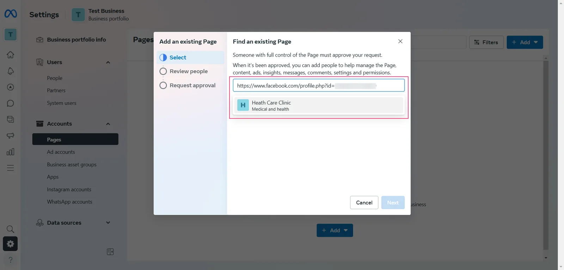The width and height of the screenshot is (564, 270).
Task: Open the center Add dropdown button
Action: [x=335, y=231]
